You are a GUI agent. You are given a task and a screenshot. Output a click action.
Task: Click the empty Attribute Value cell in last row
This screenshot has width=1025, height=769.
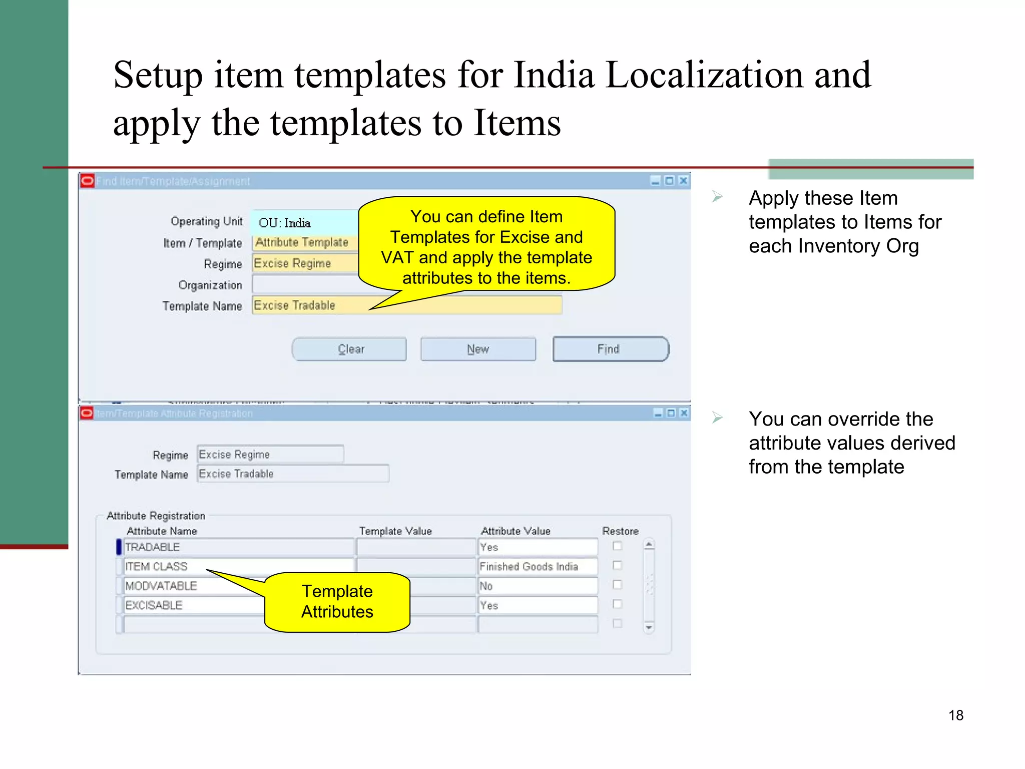coord(538,624)
